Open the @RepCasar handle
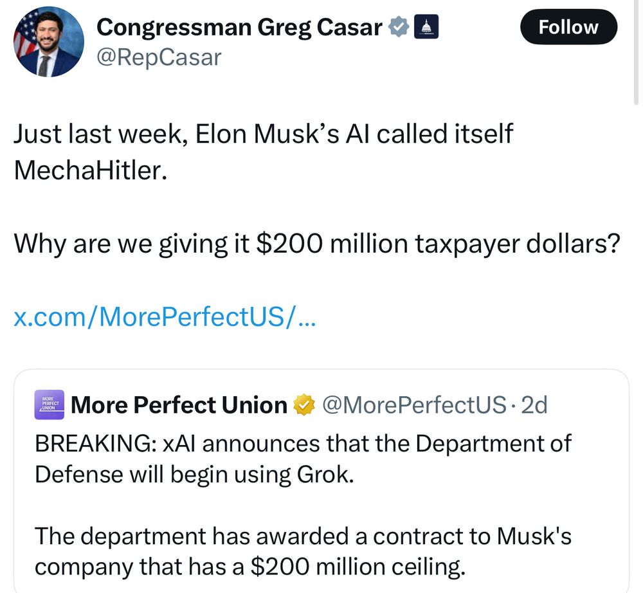 [159, 57]
